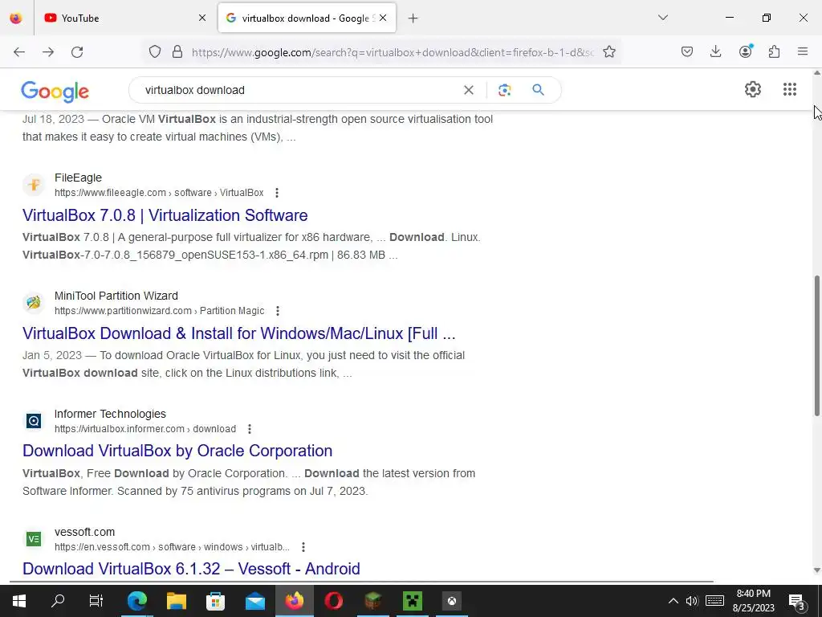Image resolution: width=822 pixels, height=617 pixels.
Task: Open the taskbar clock and date
Action: (753, 601)
